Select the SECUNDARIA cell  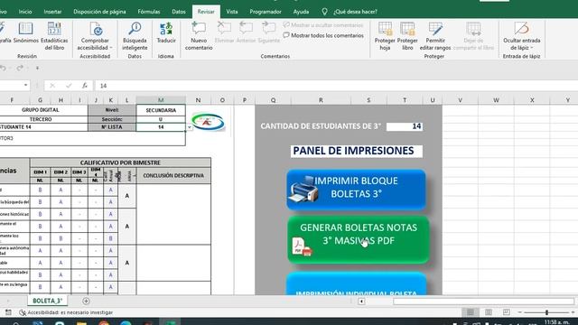point(161,110)
